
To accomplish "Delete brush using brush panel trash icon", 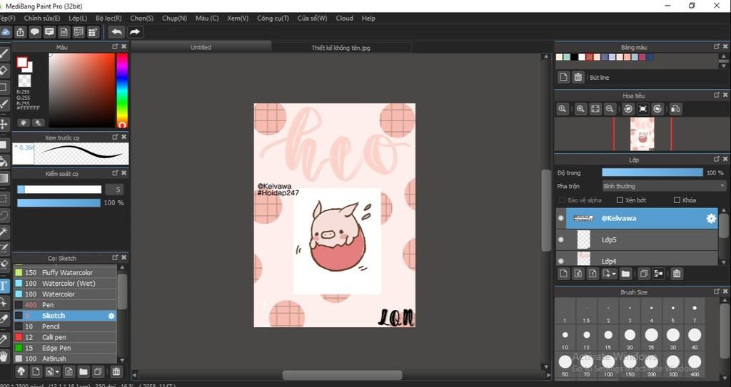I will click(x=116, y=371).
